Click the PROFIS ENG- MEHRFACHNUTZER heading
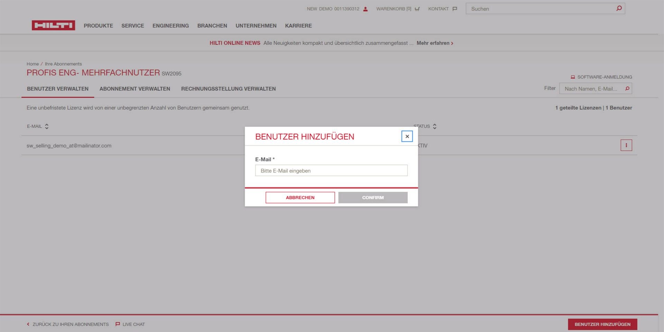Viewport: 664px width, 332px height. [93, 73]
